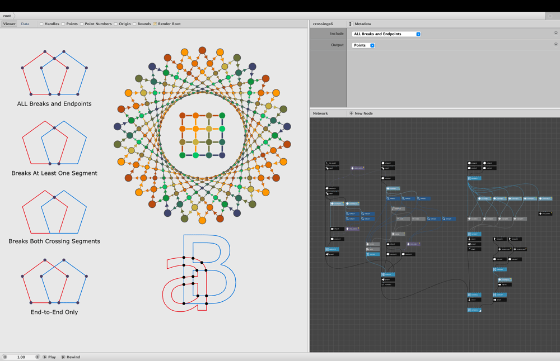This screenshot has height=361, width=560.
Task: Select the draw_arrow node
Action: click(545, 213)
